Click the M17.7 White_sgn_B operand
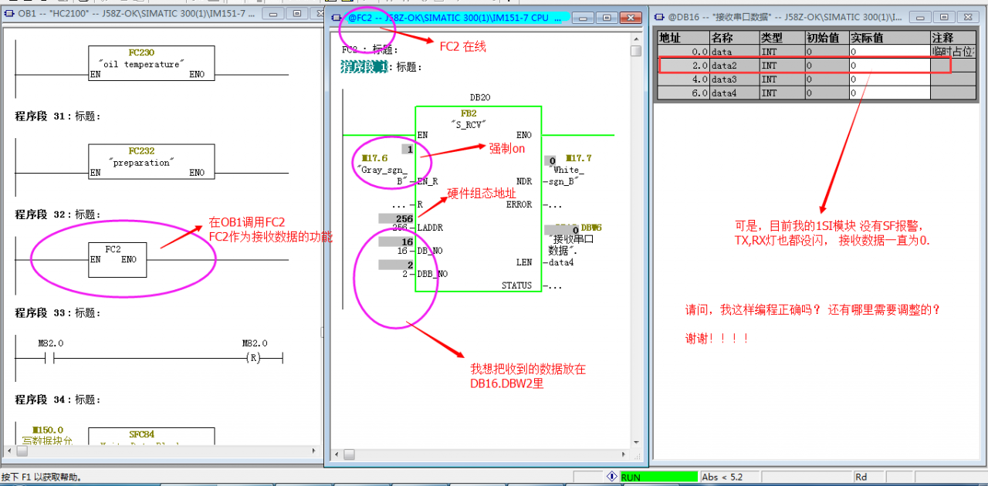This screenshot has height=486, width=988. tap(569, 170)
